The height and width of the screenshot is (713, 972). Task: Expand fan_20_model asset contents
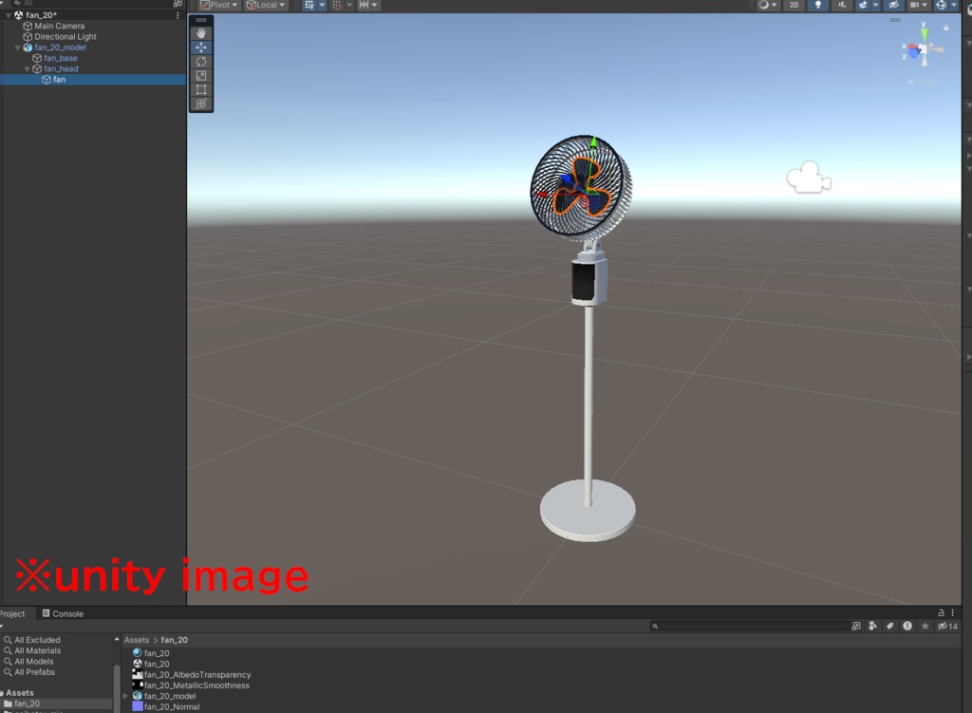click(126, 696)
